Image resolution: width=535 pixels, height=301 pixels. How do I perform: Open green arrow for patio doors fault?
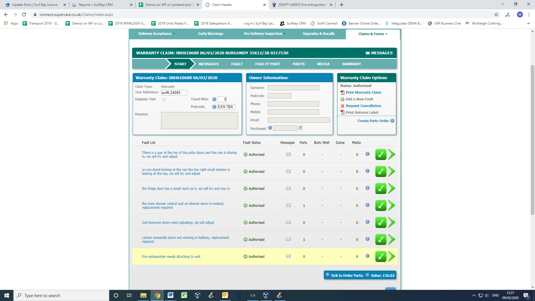(x=392, y=154)
